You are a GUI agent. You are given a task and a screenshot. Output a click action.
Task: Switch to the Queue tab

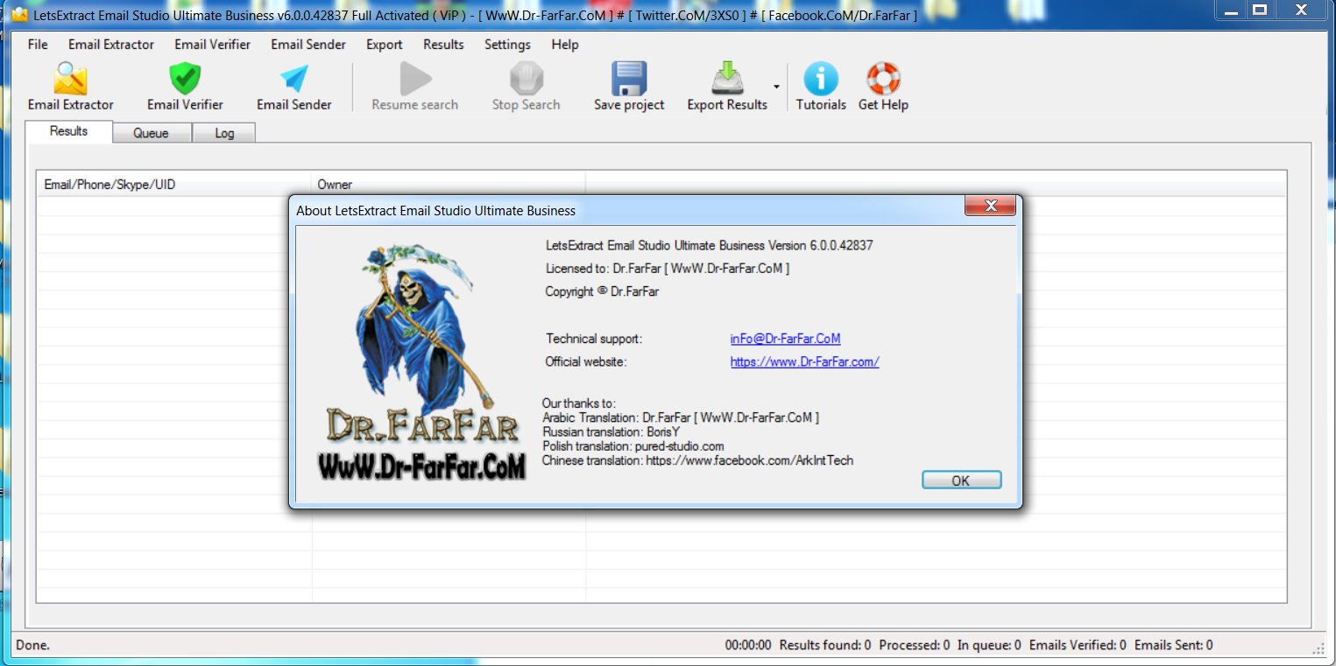point(151,133)
